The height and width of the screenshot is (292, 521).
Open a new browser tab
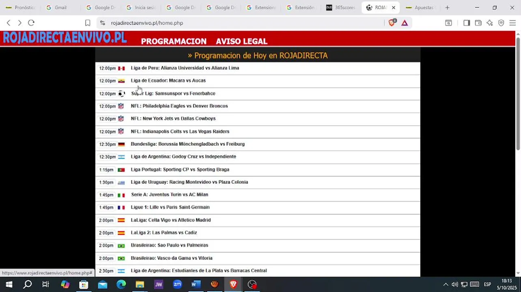447,7
